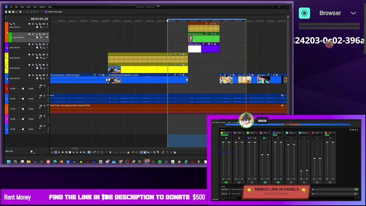Image resolution: width=366 pixels, height=206 pixels.
Task: Open automation dropdown arrow on audio track 7
Action: coord(40,88)
